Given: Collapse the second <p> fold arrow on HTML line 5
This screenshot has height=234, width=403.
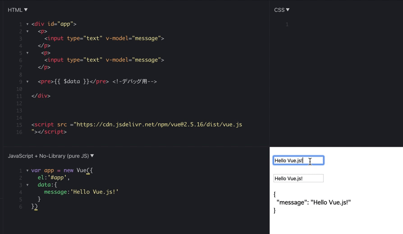Looking at the screenshot, I should 27,53.
